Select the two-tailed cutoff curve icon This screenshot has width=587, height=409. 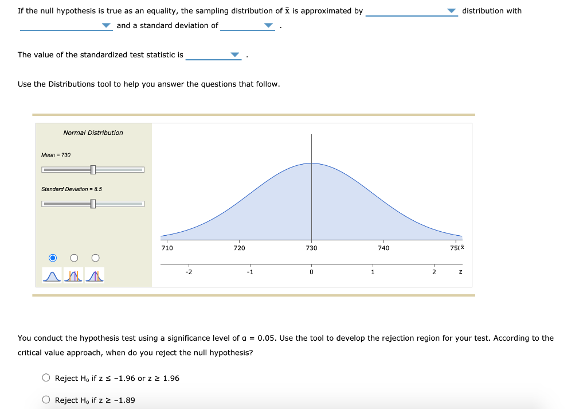pyautogui.click(x=73, y=274)
